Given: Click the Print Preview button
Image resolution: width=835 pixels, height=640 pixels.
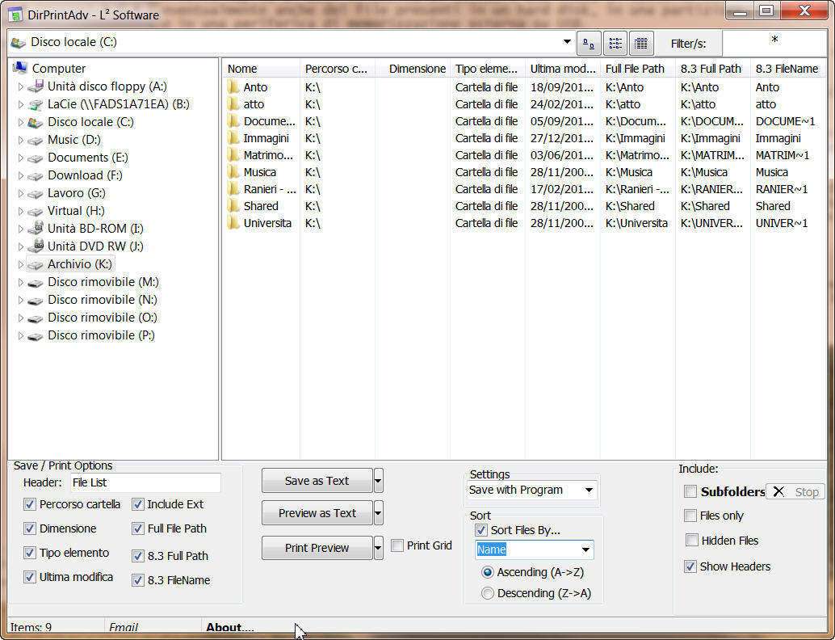Looking at the screenshot, I should [317, 548].
